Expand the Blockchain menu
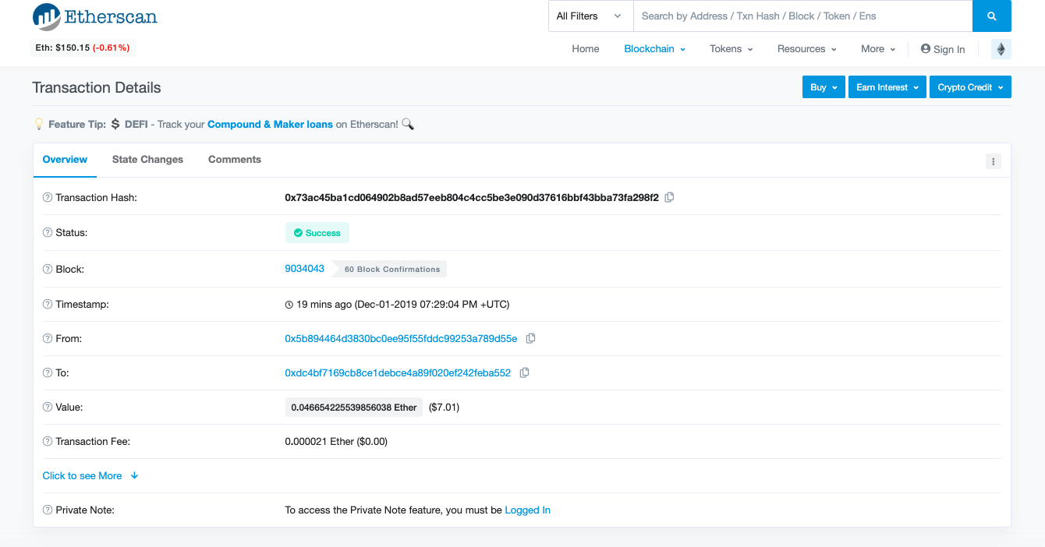Viewport: 1045px width, 547px height. 654,49
